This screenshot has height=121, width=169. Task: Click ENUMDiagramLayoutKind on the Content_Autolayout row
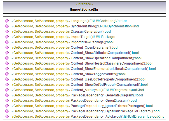(124, 90)
